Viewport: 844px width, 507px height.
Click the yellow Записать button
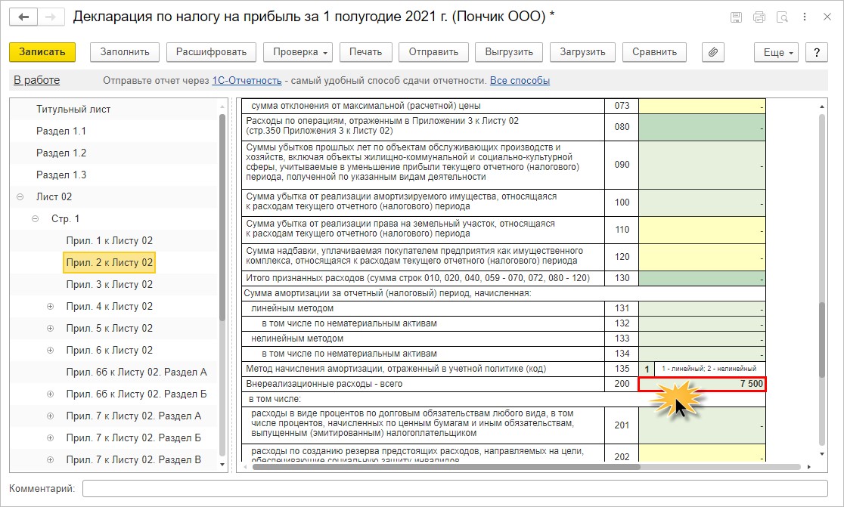pos(42,52)
